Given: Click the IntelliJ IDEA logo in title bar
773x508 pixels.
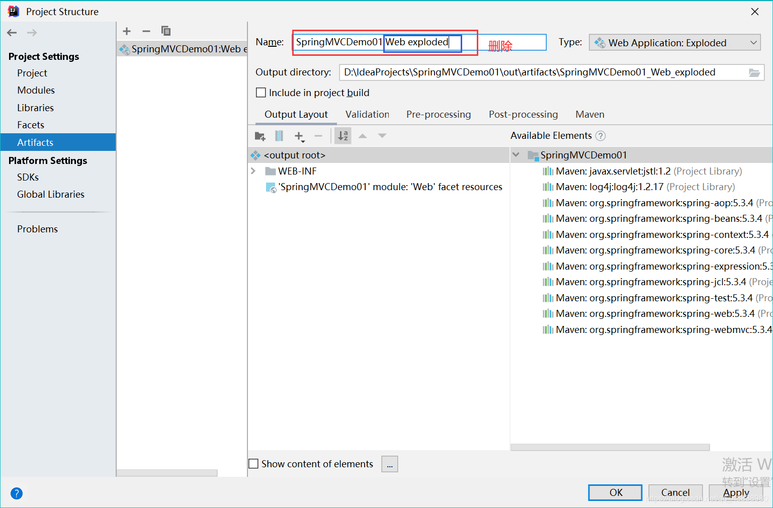Looking at the screenshot, I should (14, 11).
